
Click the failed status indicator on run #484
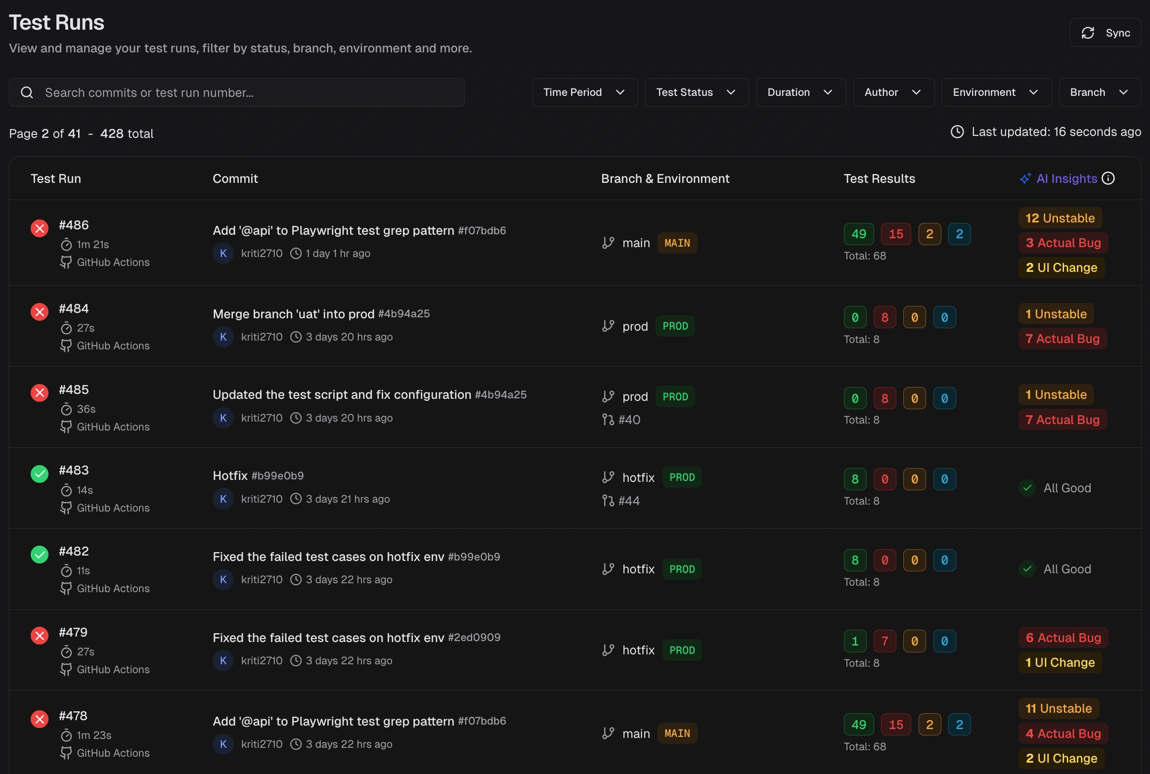[x=39, y=311]
